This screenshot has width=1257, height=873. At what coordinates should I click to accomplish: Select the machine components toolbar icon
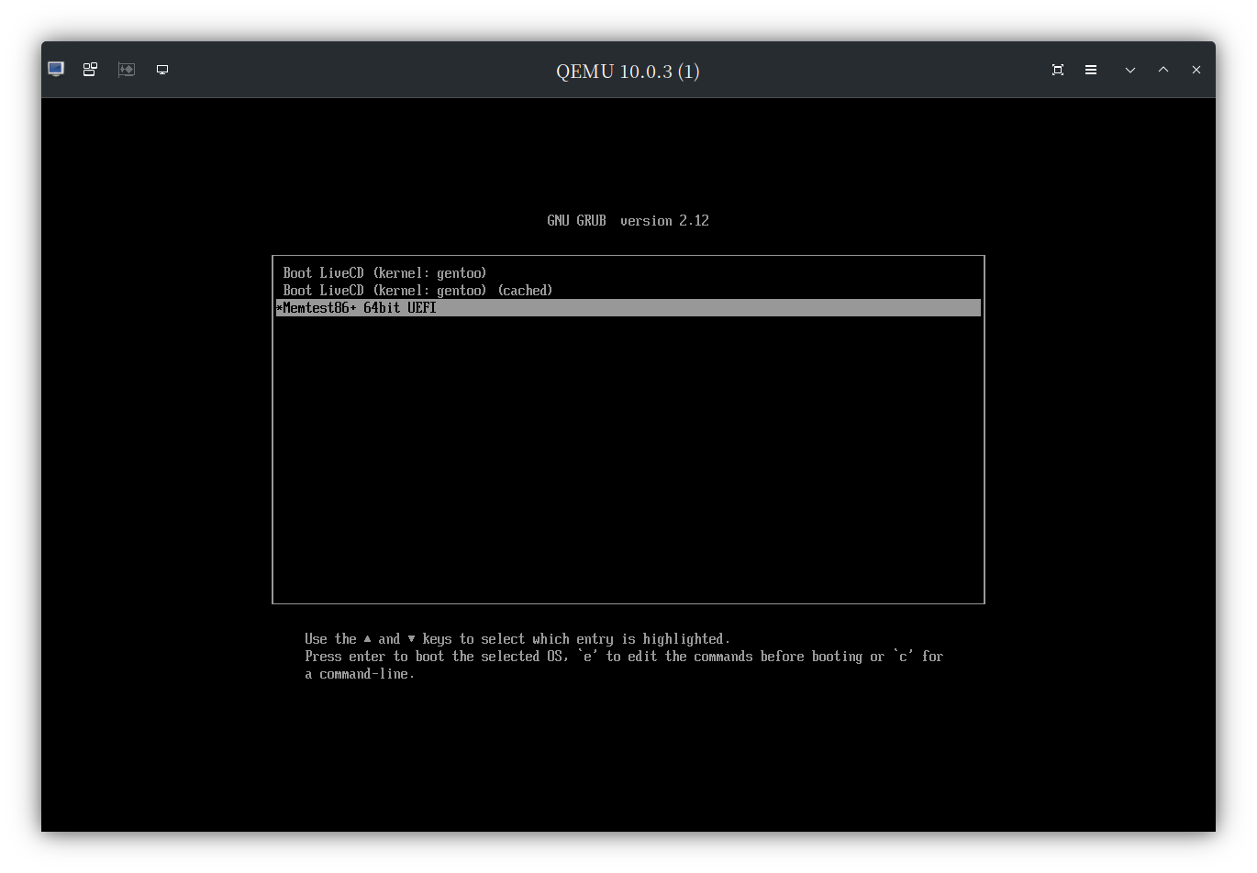(x=89, y=69)
